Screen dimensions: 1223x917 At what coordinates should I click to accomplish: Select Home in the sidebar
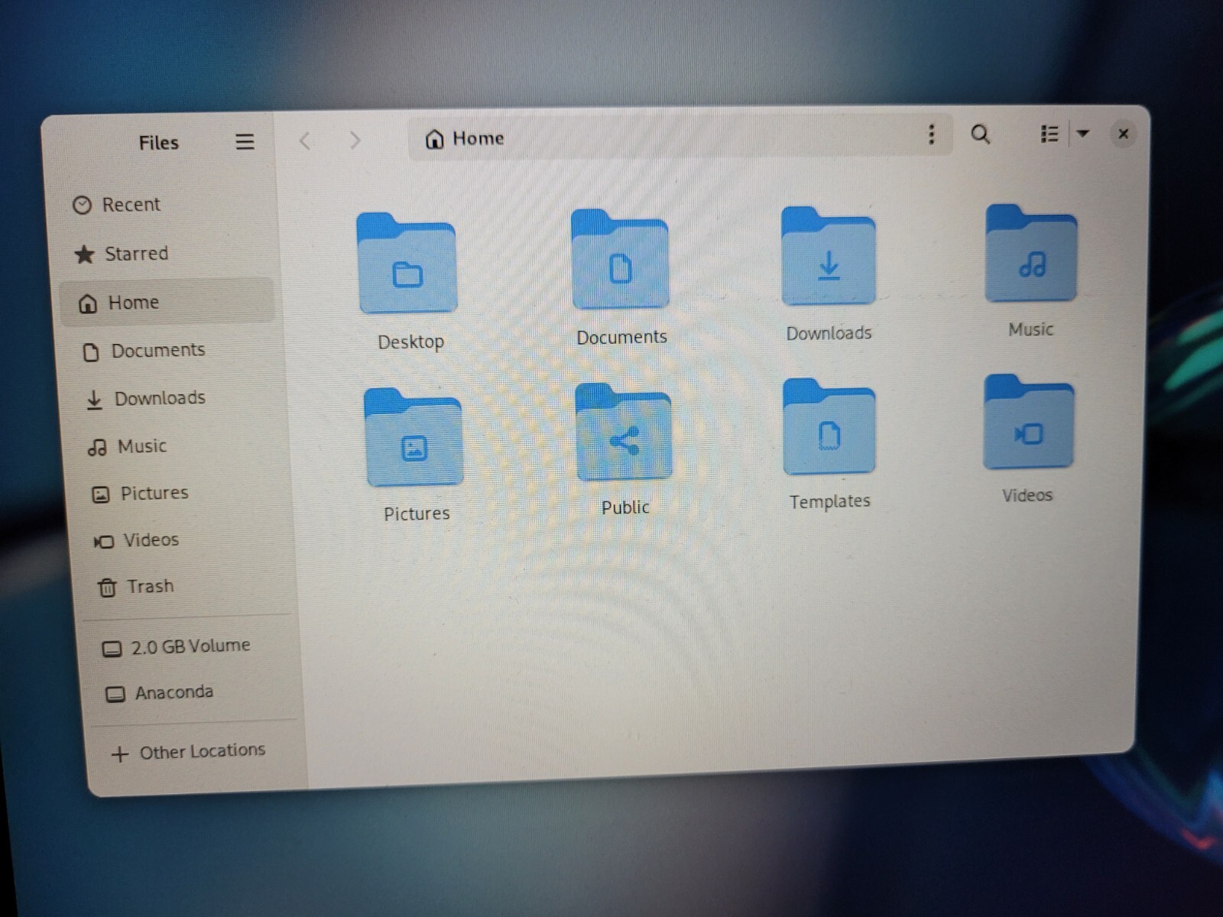167,303
